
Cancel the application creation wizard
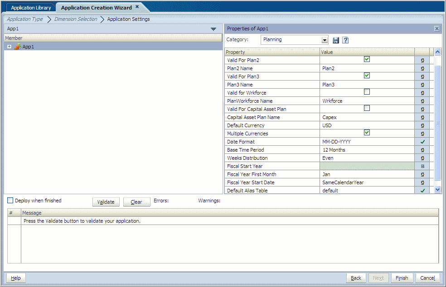pyautogui.click(x=427, y=278)
